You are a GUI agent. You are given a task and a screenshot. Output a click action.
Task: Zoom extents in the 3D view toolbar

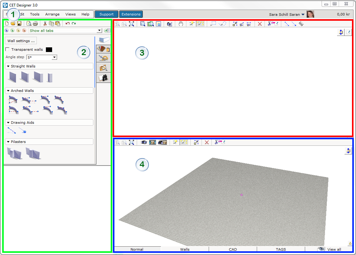(x=131, y=142)
